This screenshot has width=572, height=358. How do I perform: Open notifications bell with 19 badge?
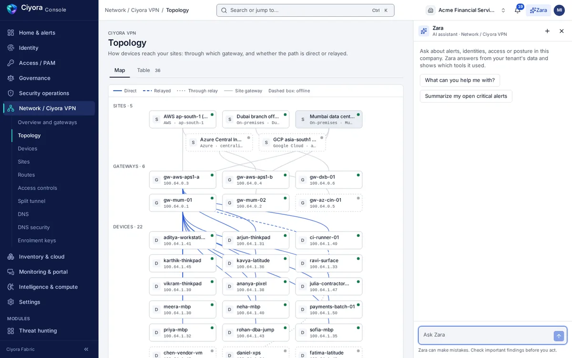click(518, 10)
